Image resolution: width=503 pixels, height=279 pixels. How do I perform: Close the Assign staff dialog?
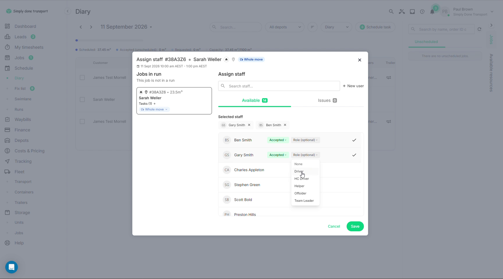359,60
